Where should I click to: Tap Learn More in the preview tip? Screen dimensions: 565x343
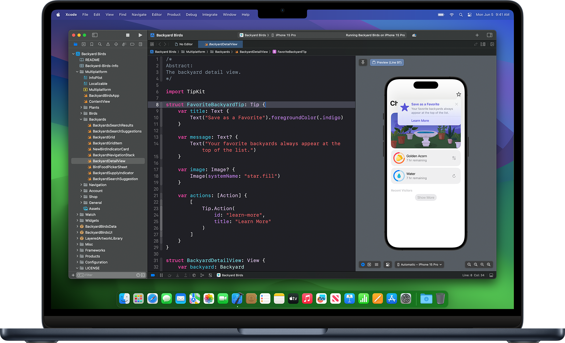click(420, 121)
